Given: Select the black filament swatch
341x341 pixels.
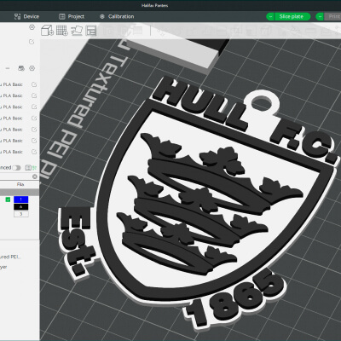Looking at the screenshot, I should coord(21,206).
